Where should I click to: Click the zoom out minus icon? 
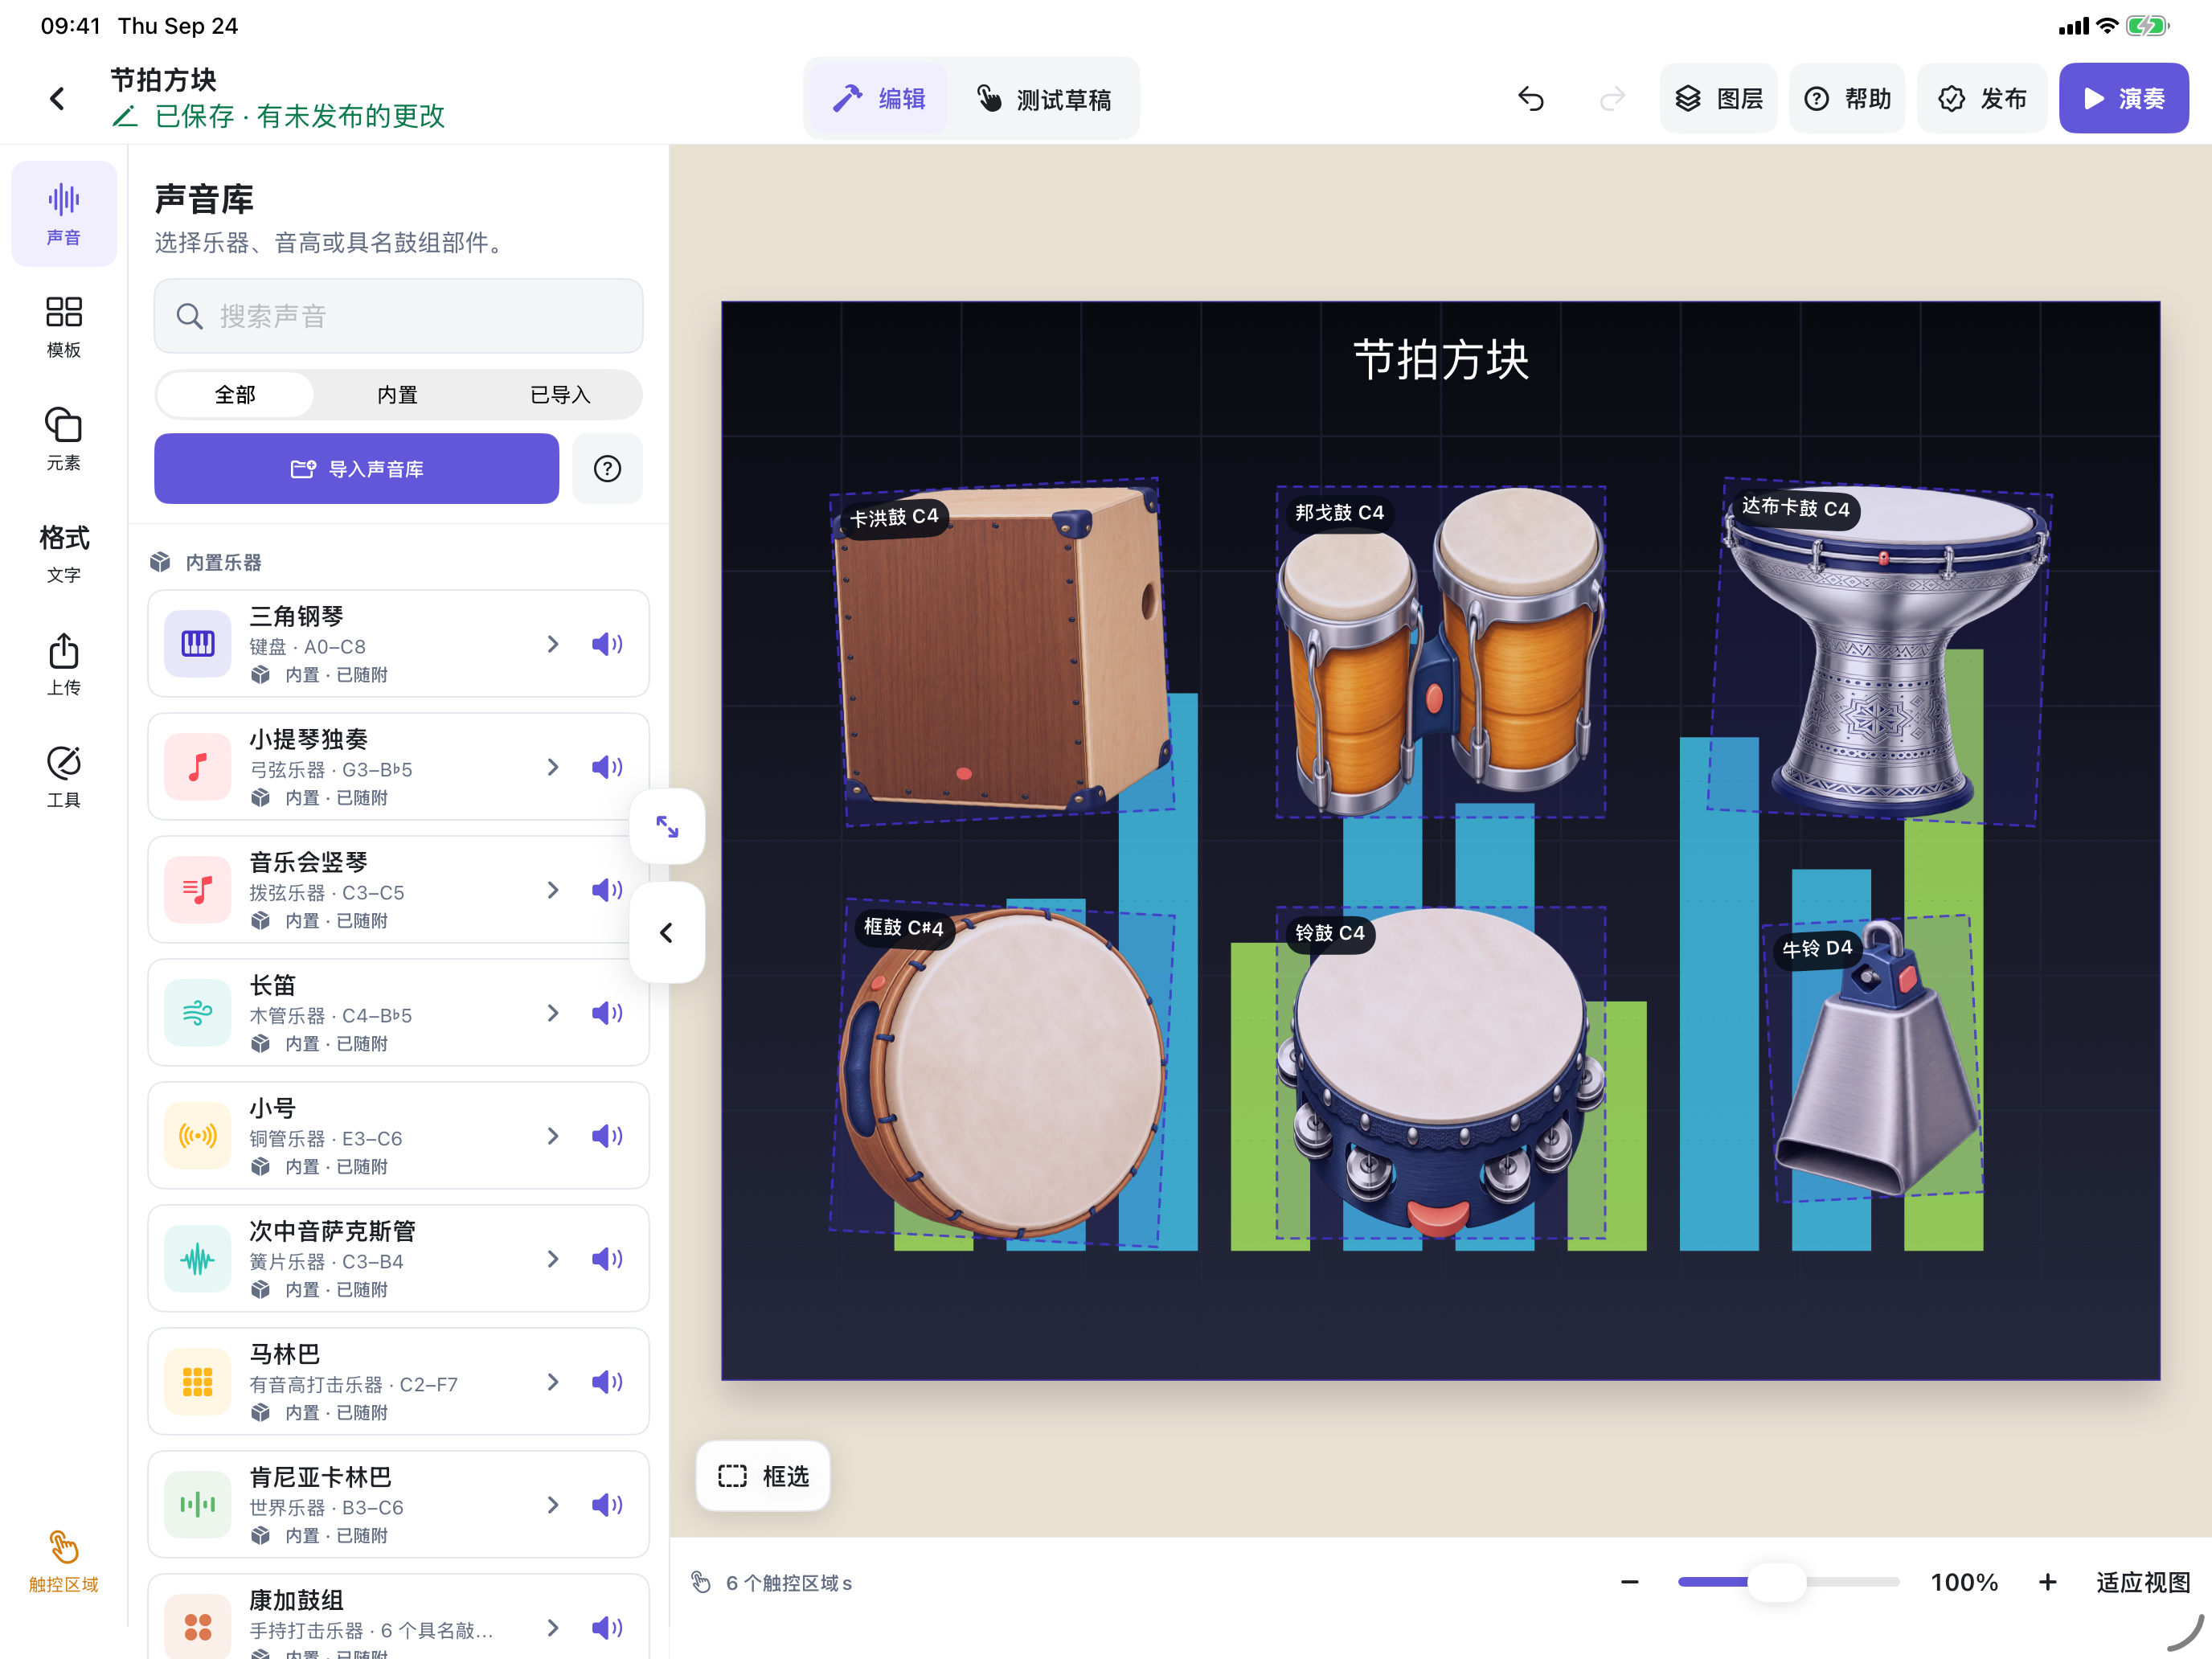pos(1629,1582)
